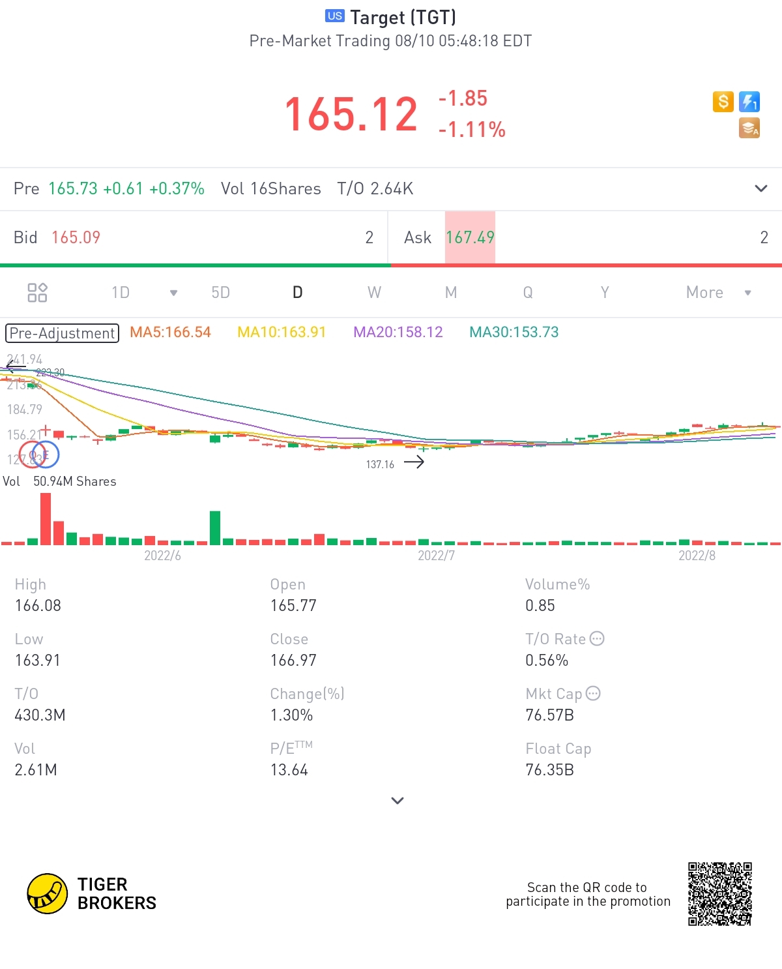Image resolution: width=782 pixels, height=969 pixels.
Task: Select the Q quarterly chart tab
Action: click(528, 293)
